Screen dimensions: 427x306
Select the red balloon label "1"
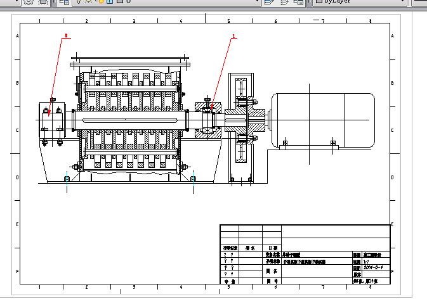233,35
